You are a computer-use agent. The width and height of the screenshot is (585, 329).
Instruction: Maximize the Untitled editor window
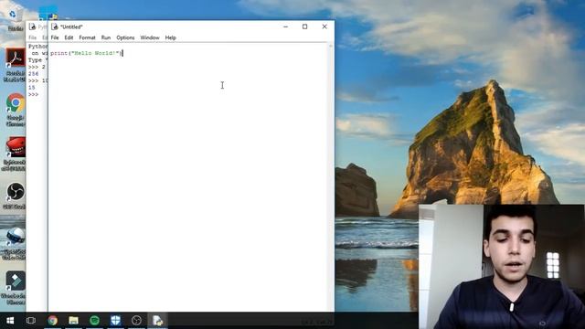[304, 27]
